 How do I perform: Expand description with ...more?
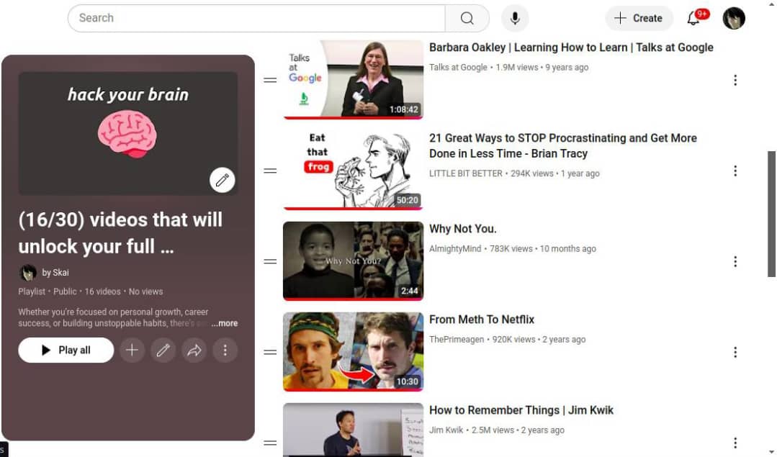click(x=225, y=323)
